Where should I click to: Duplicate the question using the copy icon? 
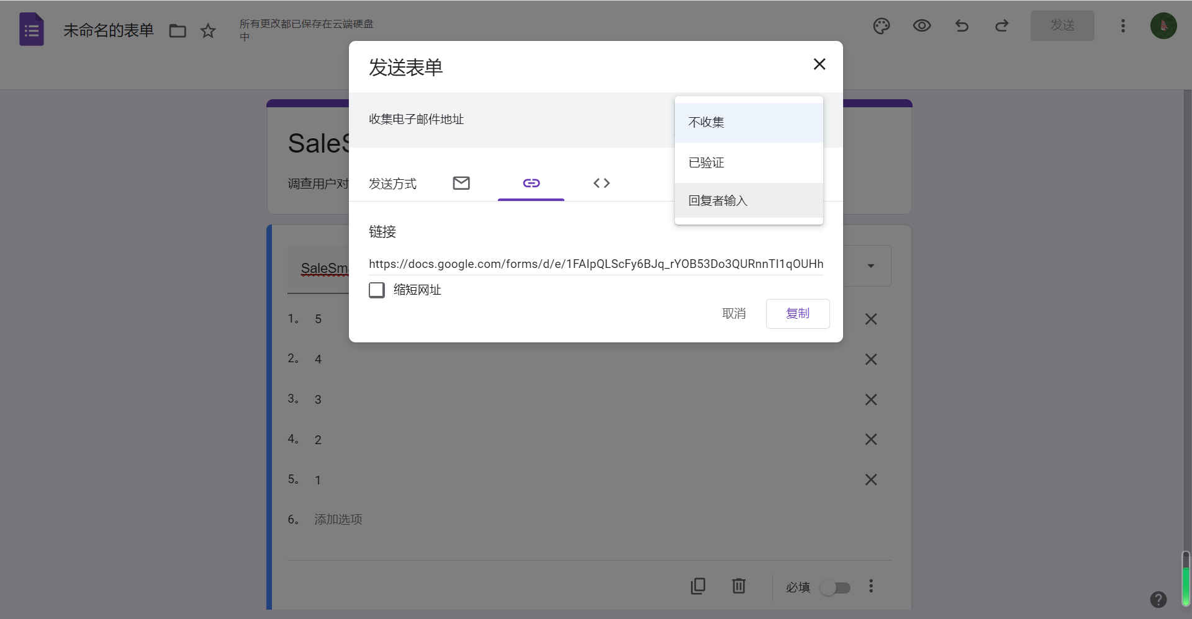[x=698, y=586]
